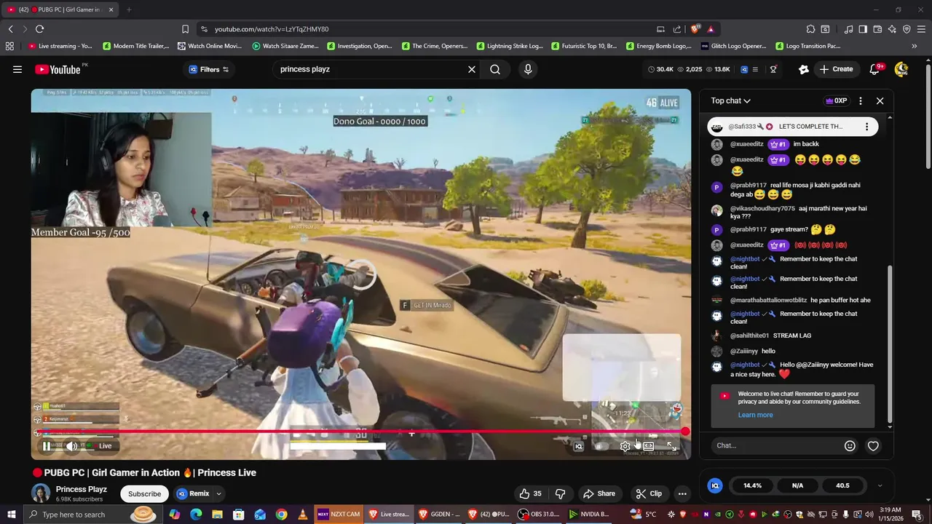The image size is (932, 524).
Task: Enter fullscreen mode in the player
Action: [671, 446]
